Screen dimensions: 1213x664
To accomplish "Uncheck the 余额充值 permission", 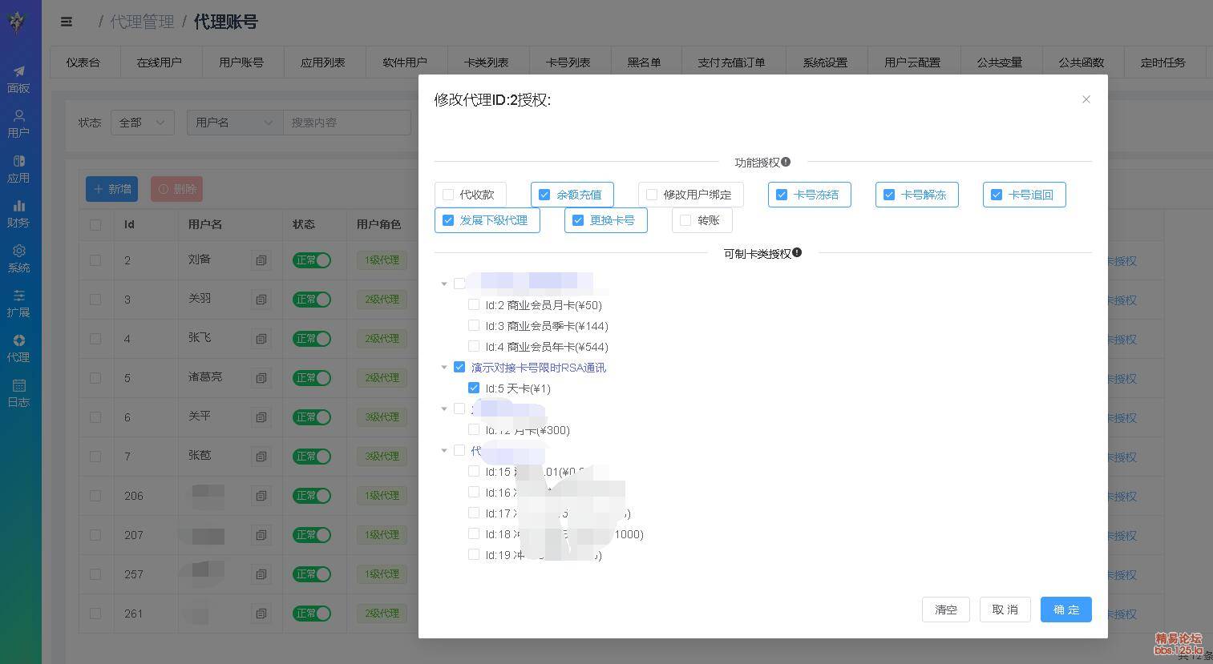I will [x=544, y=195].
